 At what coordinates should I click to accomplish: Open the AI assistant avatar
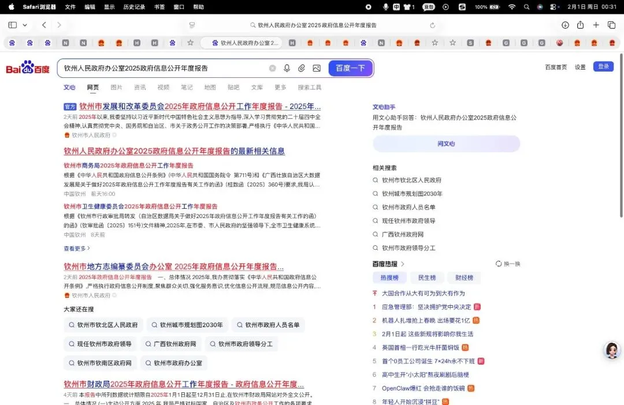pos(612,350)
